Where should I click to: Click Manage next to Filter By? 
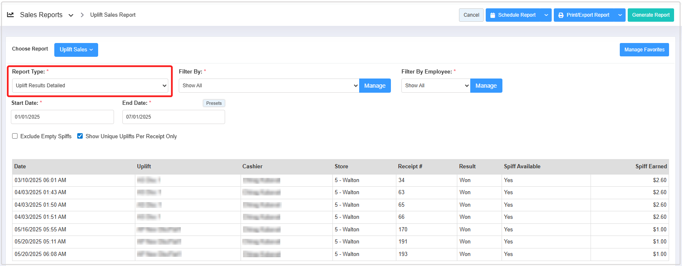click(x=375, y=86)
